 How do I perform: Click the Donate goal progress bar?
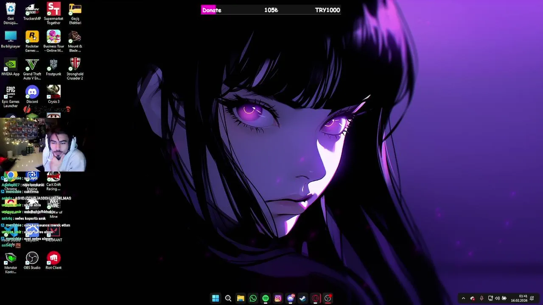pyautogui.click(x=271, y=10)
